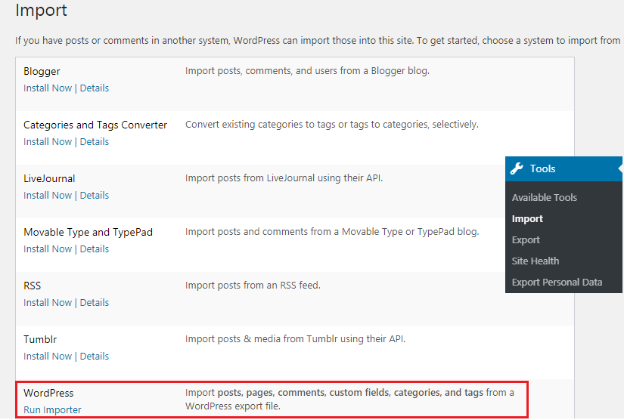The height and width of the screenshot is (420, 624).
Task: View Details for Categories and Tags Converter
Action: (x=95, y=142)
